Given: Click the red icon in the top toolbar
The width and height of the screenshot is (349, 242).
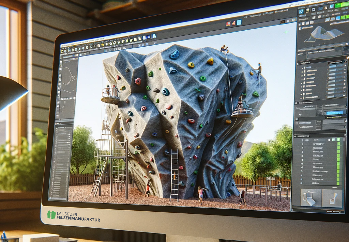Looking at the screenshot, I should 228,24.
